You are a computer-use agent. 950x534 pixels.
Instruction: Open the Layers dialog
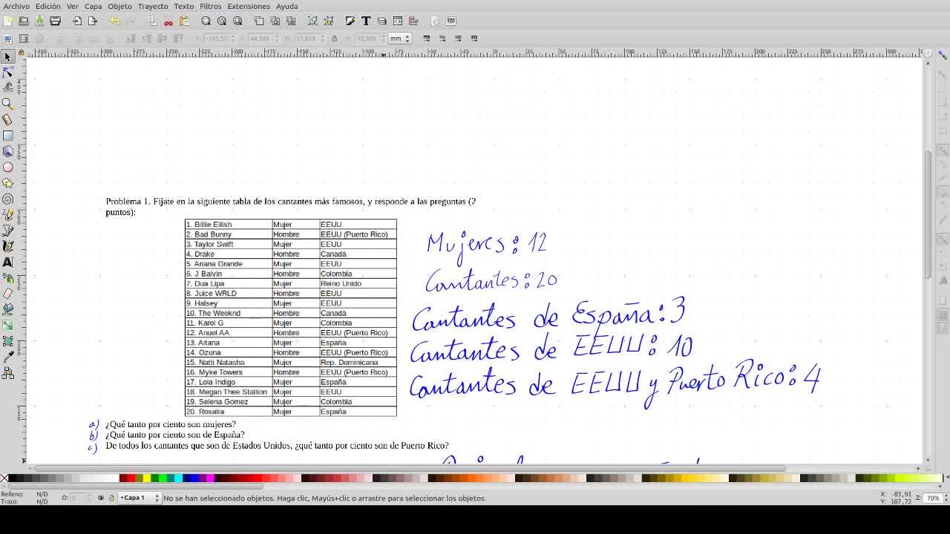point(381,21)
